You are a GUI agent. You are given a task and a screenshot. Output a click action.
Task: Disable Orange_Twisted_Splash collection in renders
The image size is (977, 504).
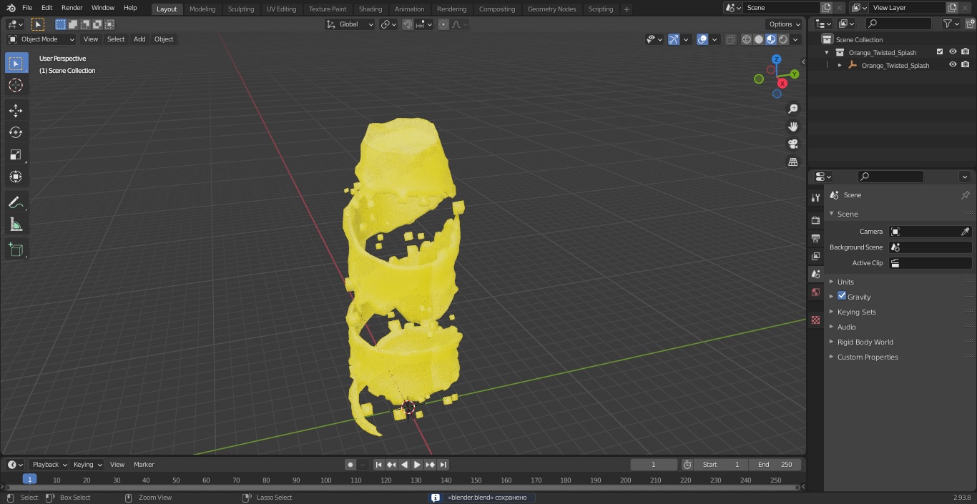pos(966,52)
